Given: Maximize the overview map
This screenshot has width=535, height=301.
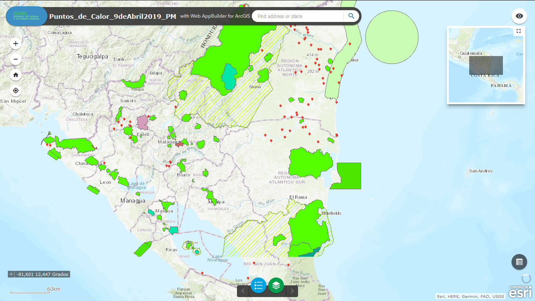Looking at the screenshot, I should 519,31.
